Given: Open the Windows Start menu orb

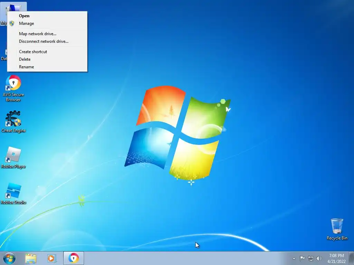Looking at the screenshot, I should pyautogui.click(x=9, y=258).
